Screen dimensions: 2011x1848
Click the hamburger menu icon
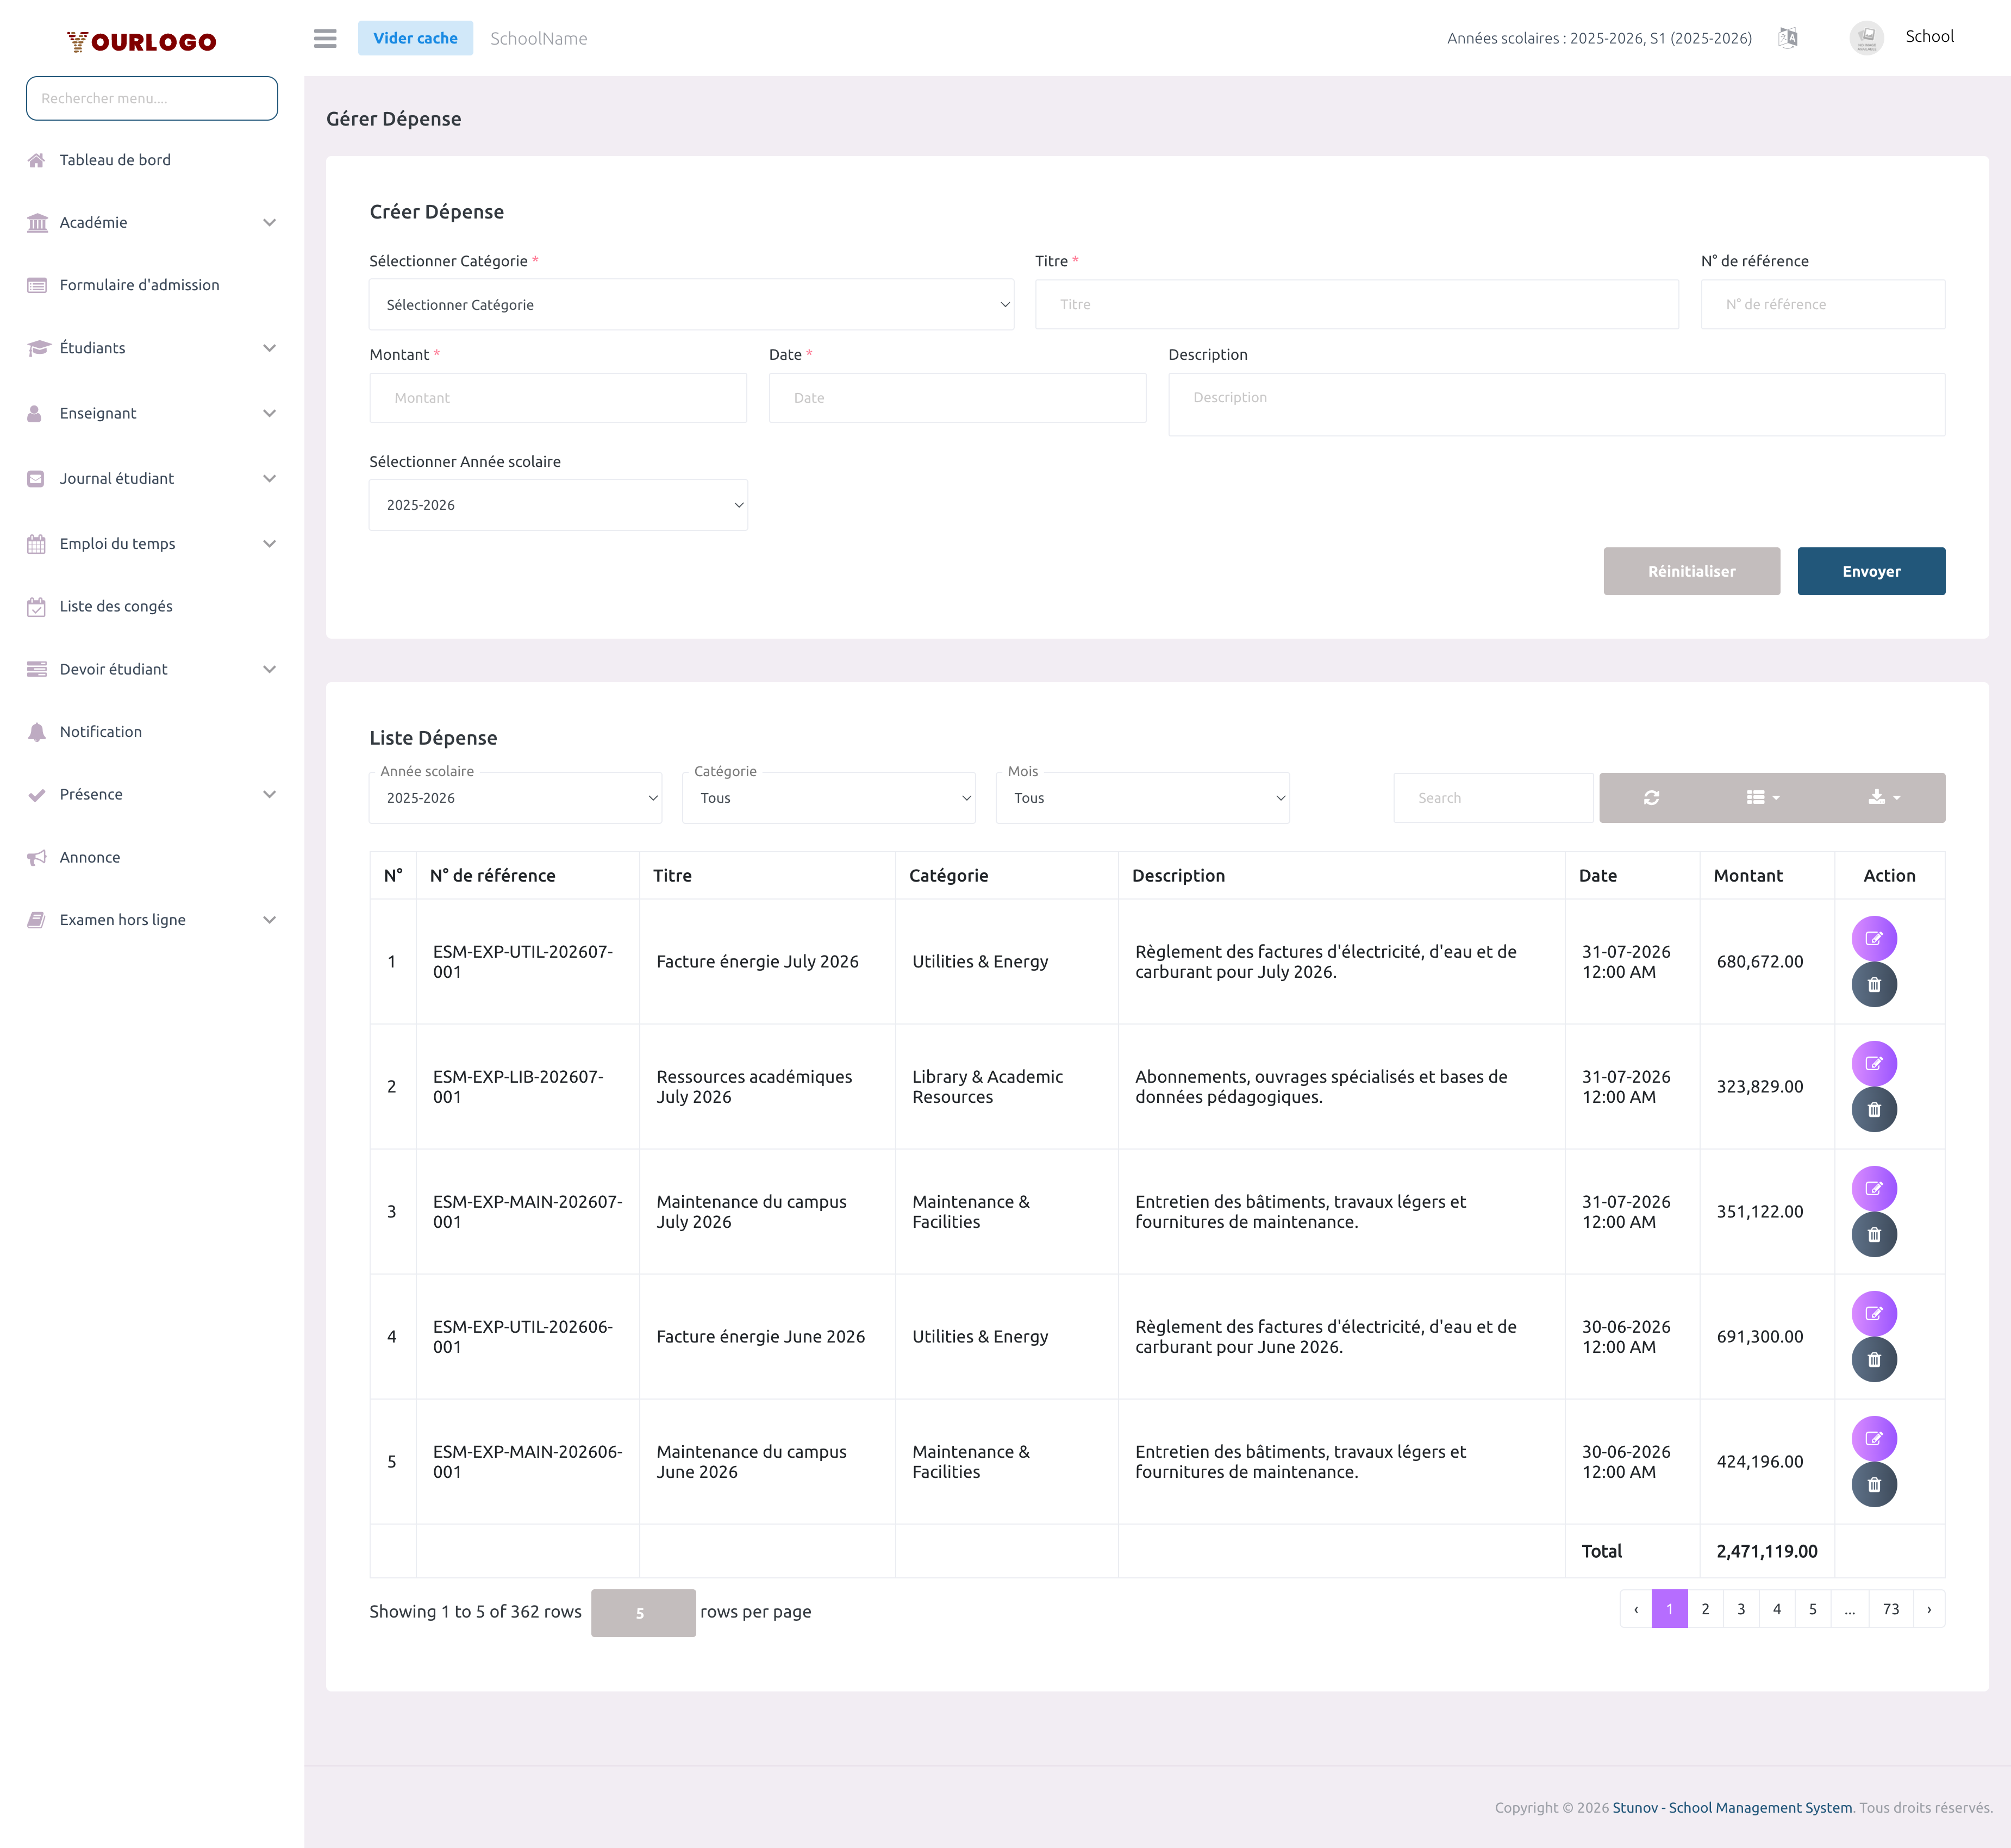pos(325,38)
